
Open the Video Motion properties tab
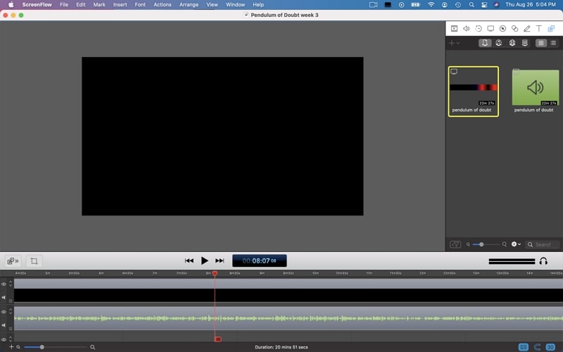pyautogui.click(x=479, y=28)
